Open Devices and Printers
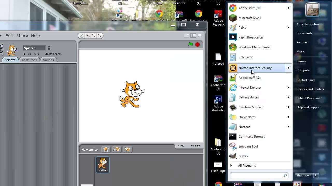This screenshot has height=186, width=332. 310,89
